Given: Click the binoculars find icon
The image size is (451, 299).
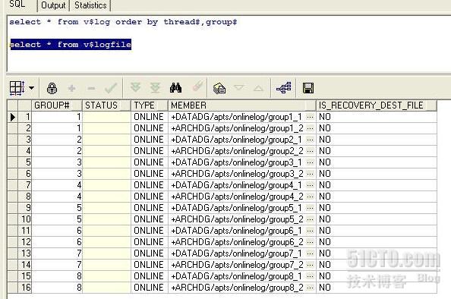Looking at the screenshot, I should click(x=175, y=88).
